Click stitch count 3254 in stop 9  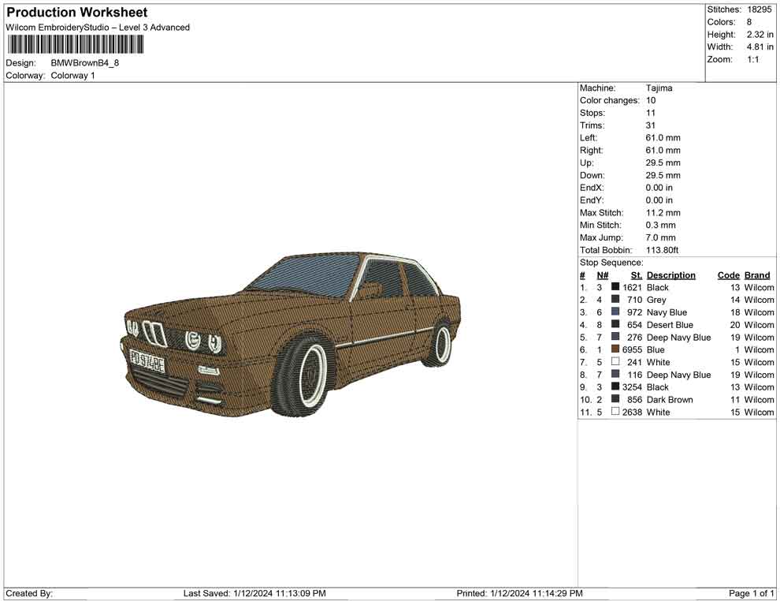pyautogui.click(x=632, y=387)
